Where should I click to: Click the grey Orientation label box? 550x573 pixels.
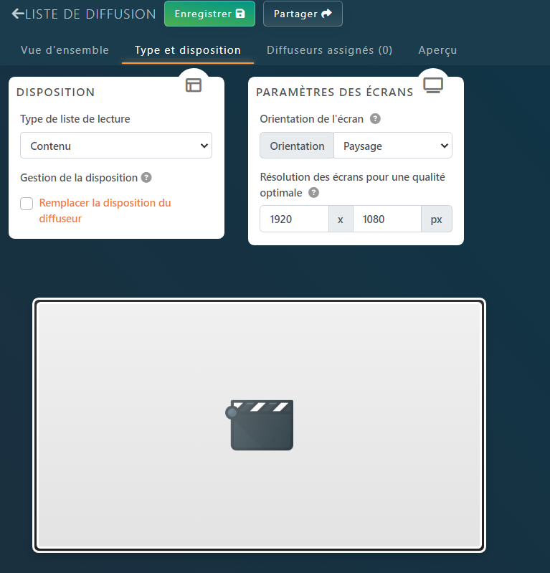[x=297, y=146]
